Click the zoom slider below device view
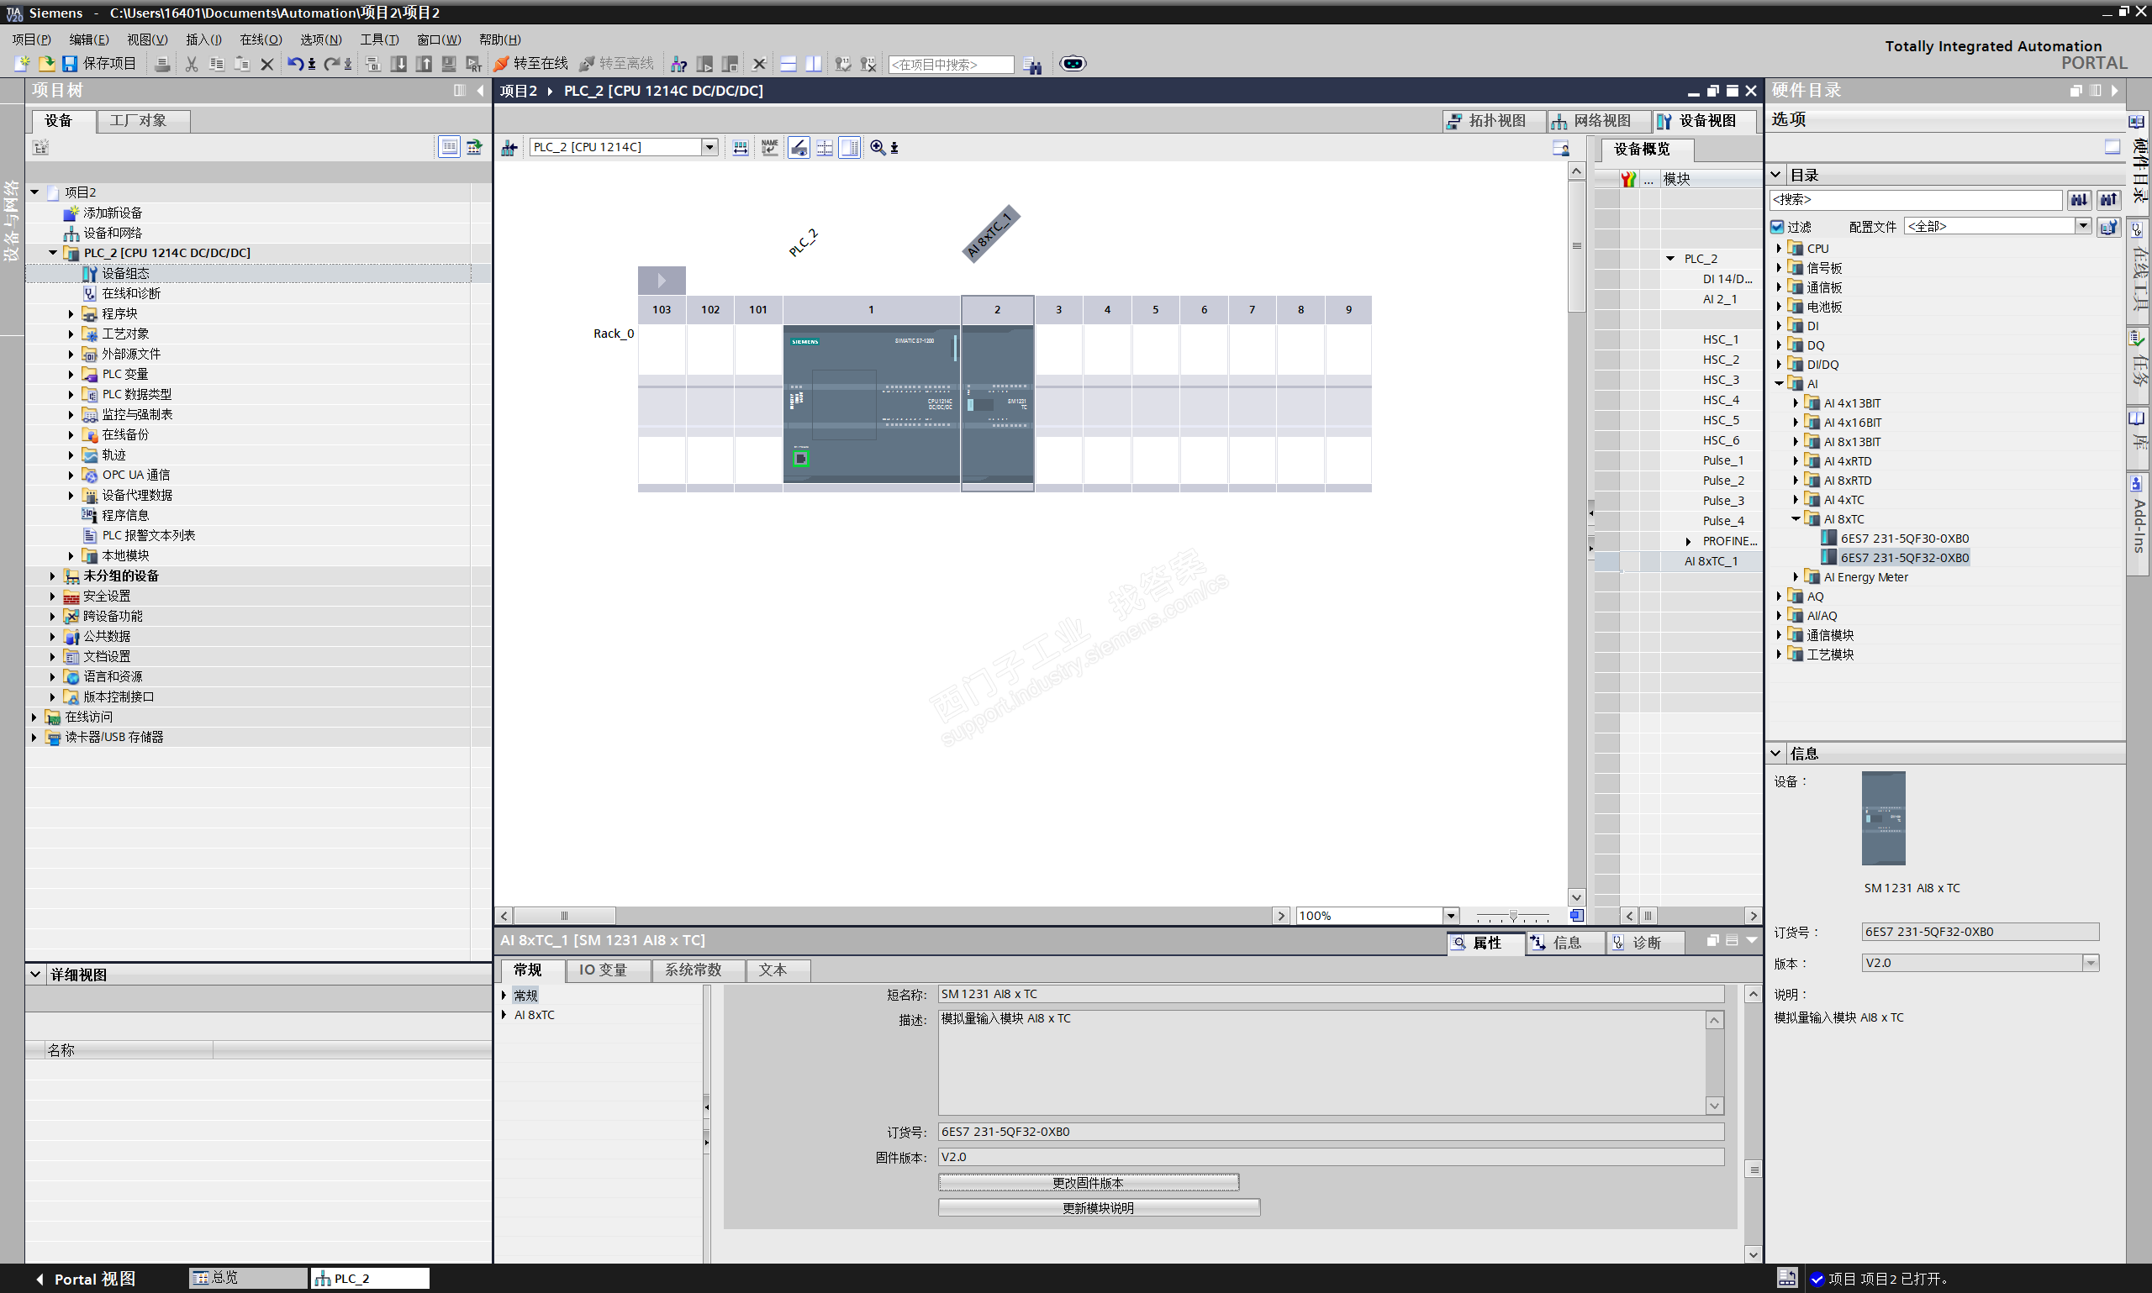 [1512, 916]
